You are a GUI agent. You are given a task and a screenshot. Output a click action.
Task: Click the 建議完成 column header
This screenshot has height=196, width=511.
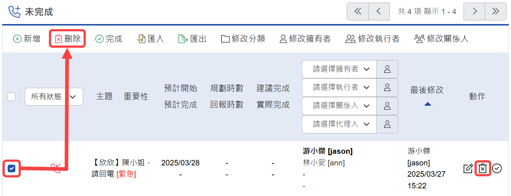point(273,88)
